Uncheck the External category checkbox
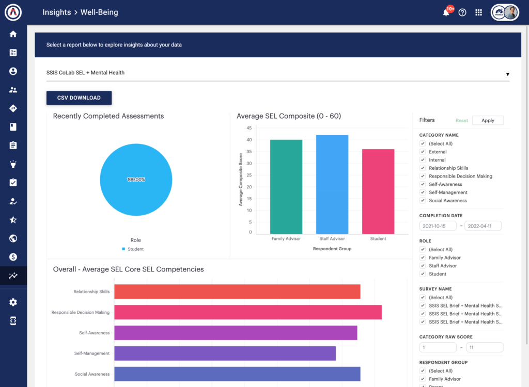Image resolution: width=529 pixels, height=387 pixels. [423, 152]
